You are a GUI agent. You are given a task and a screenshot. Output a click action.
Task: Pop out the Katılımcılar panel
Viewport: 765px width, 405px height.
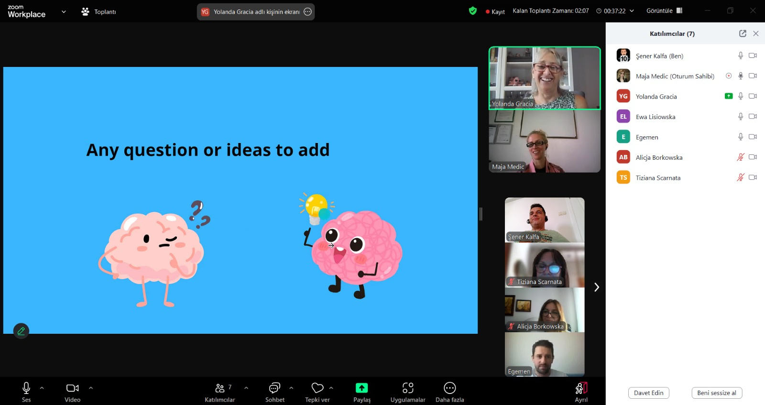pyautogui.click(x=743, y=33)
